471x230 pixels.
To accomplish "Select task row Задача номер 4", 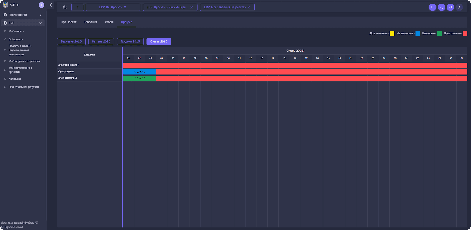I will pyautogui.click(x=89, y=78).
